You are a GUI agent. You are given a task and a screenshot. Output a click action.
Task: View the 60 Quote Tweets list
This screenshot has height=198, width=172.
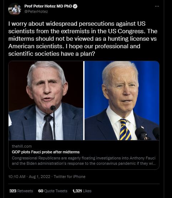[53, 191]
